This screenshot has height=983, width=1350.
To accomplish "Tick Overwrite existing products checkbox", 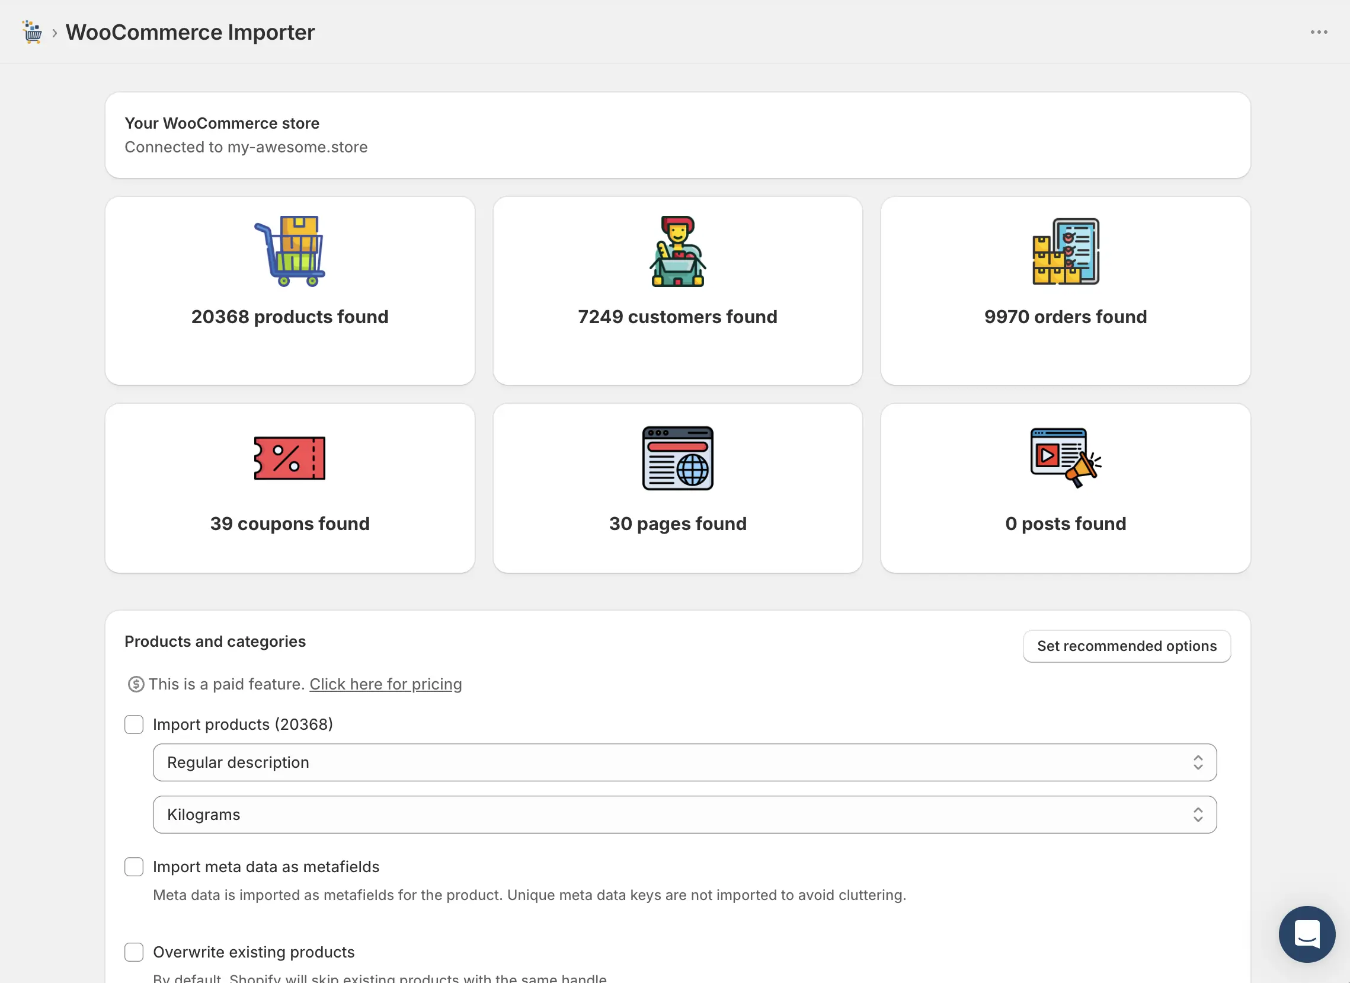I will point(134,952).
